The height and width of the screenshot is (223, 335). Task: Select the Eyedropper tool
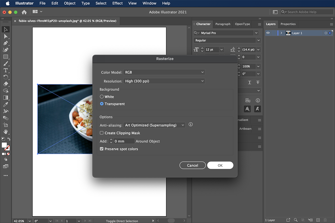(x=6, y=104)
